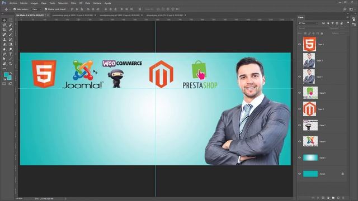Close the first document tab

tap(48, 15)
